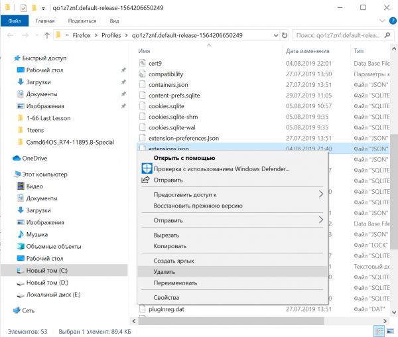Image resolution: width=398 pixels, height=337 pixels.
Task: Open the 1-66 Last Lesson folder
Action: (48, 118)
